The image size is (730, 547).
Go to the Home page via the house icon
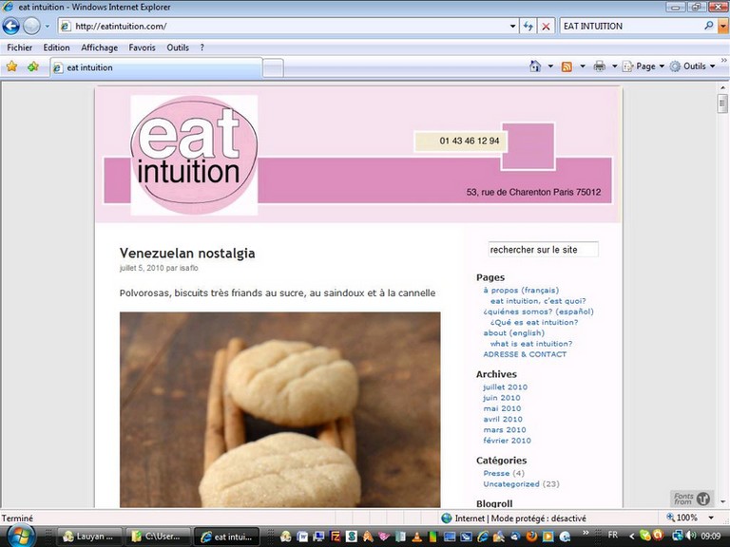pos(535,66)
